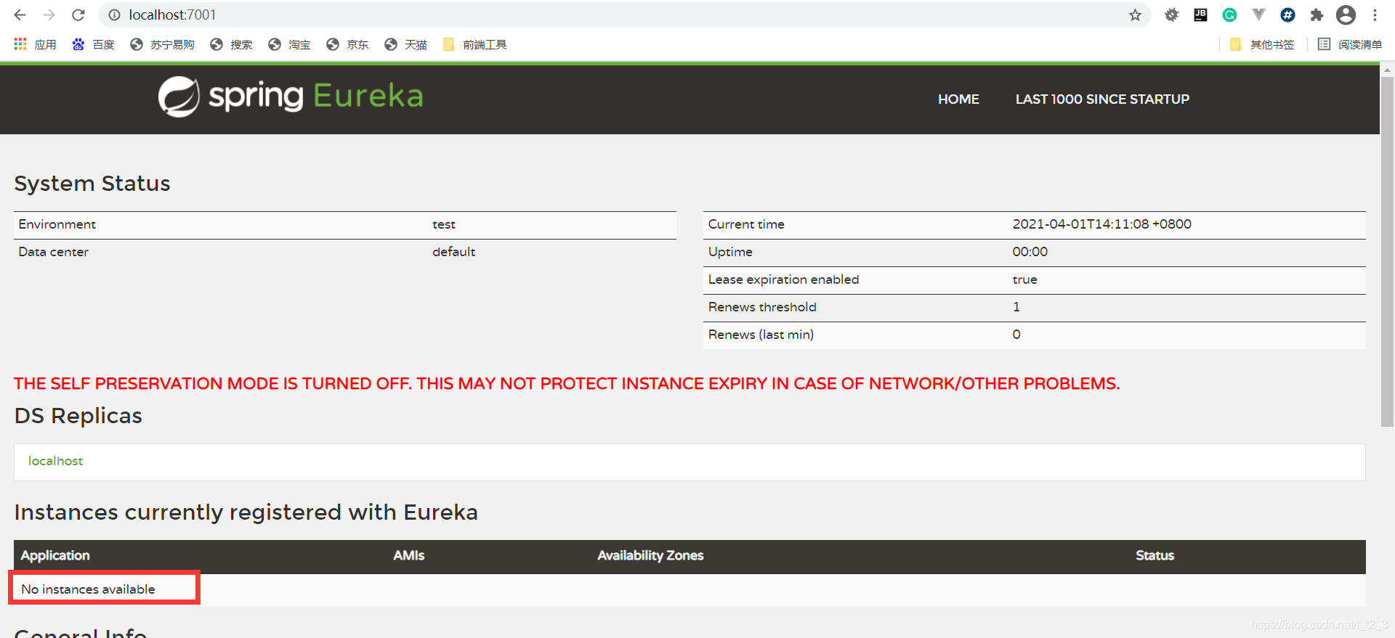Screen dimensions: 1395x638
Task: Click the page vertical scrollbar thumb
Action: click(x=1387, y=250)
